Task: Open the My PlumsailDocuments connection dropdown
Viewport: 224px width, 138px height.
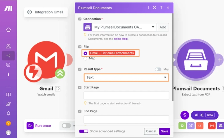Action: 124,27
